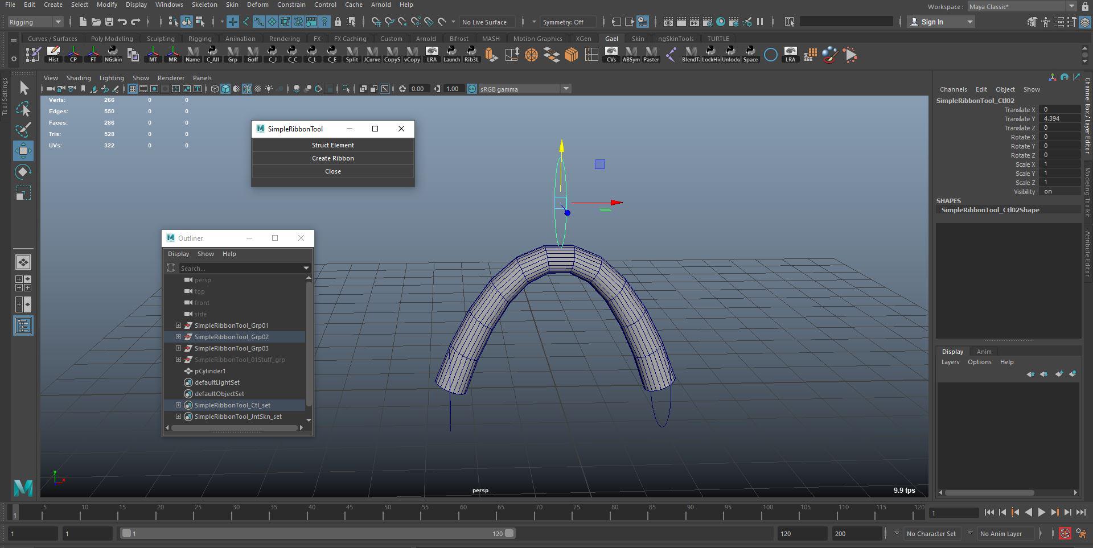
Task: Click the JCurve shelf button
Action: click(x=372, y=55)
